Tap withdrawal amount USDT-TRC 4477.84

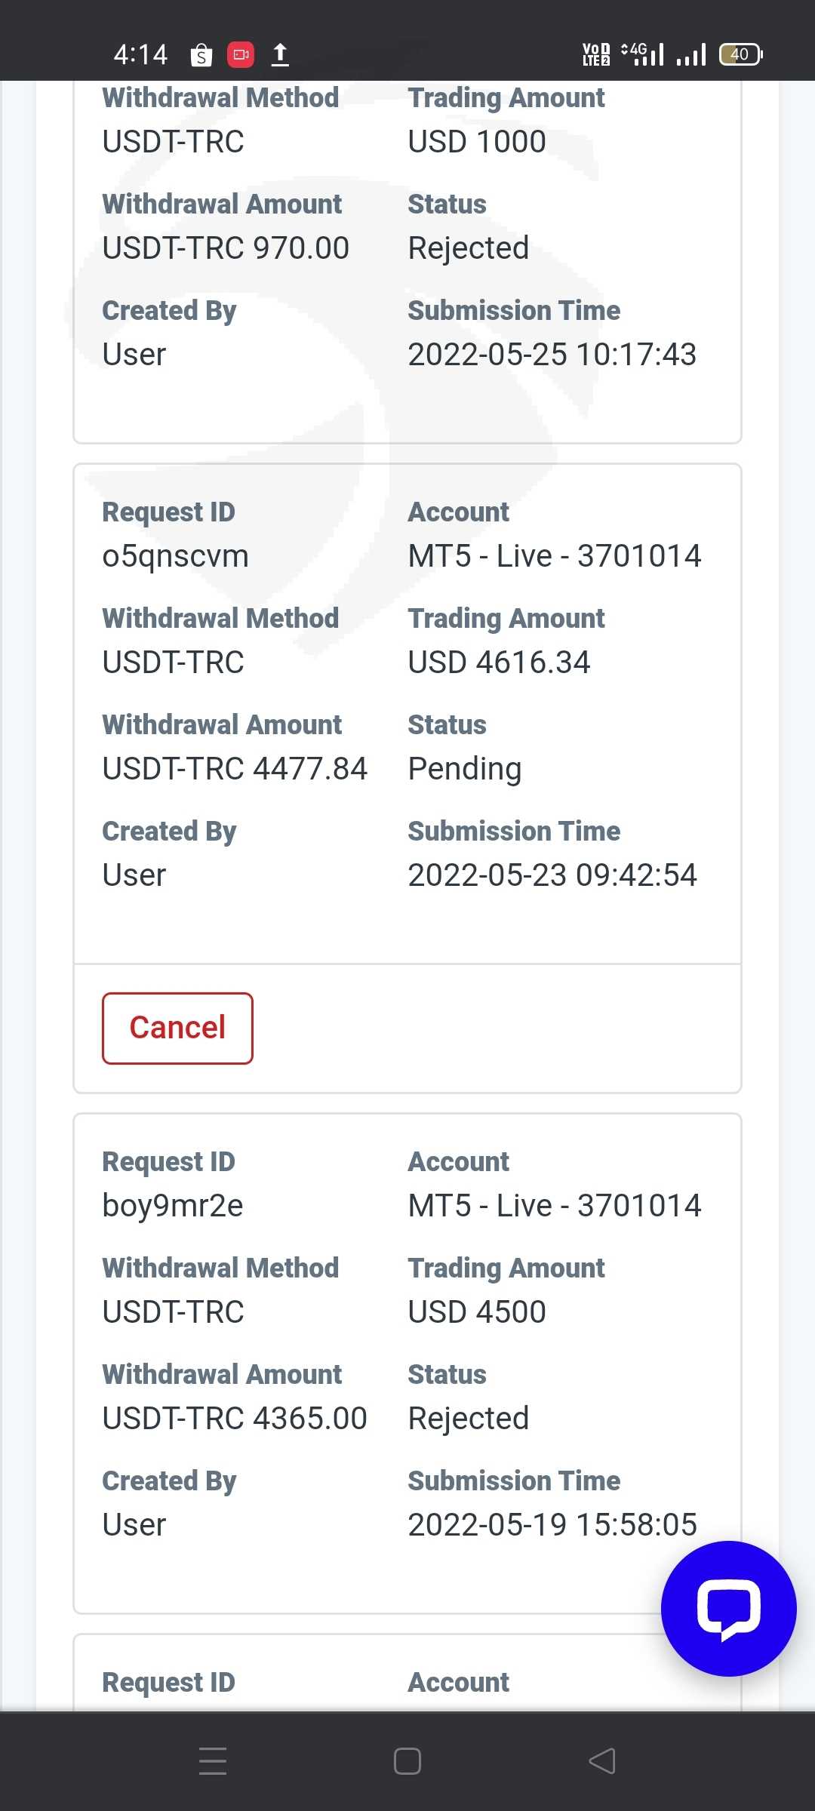[x=235, y=769]
